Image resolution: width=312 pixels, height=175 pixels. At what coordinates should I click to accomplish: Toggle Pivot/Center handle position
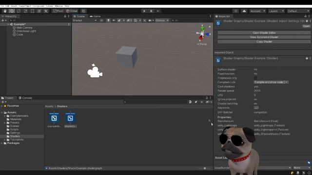click(x=58, y=11)
